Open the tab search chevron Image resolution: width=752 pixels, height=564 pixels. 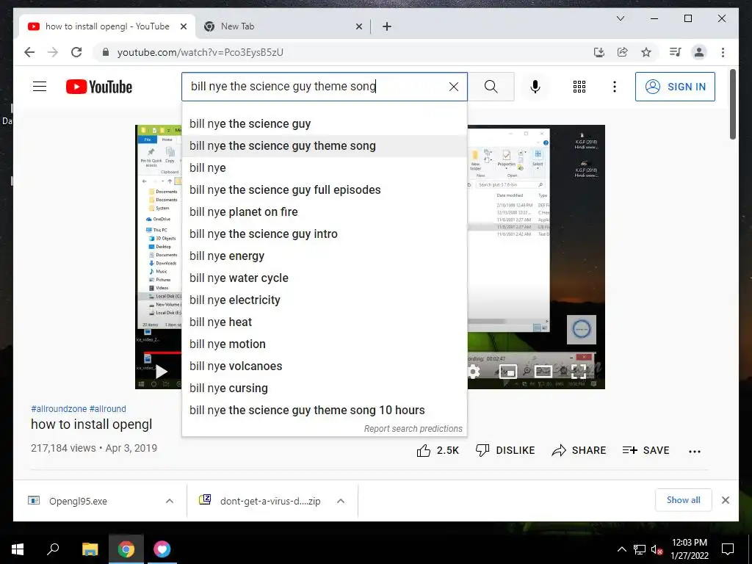620,18
